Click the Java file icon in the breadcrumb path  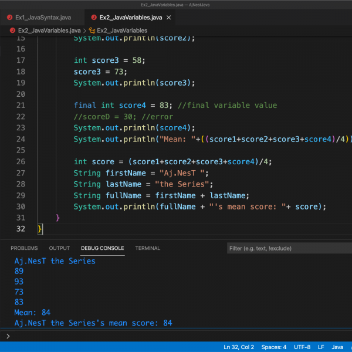(12, 30)
